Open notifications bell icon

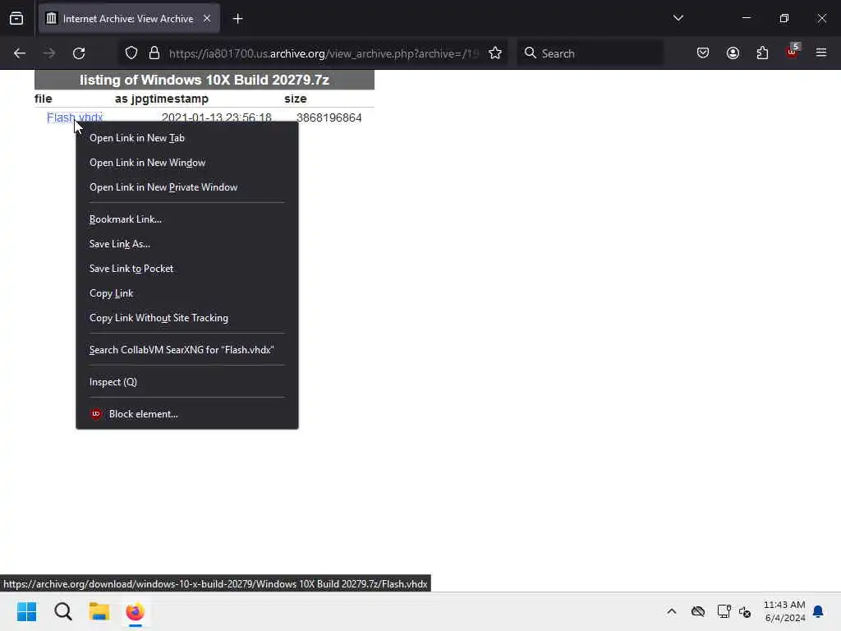point(819,611)
